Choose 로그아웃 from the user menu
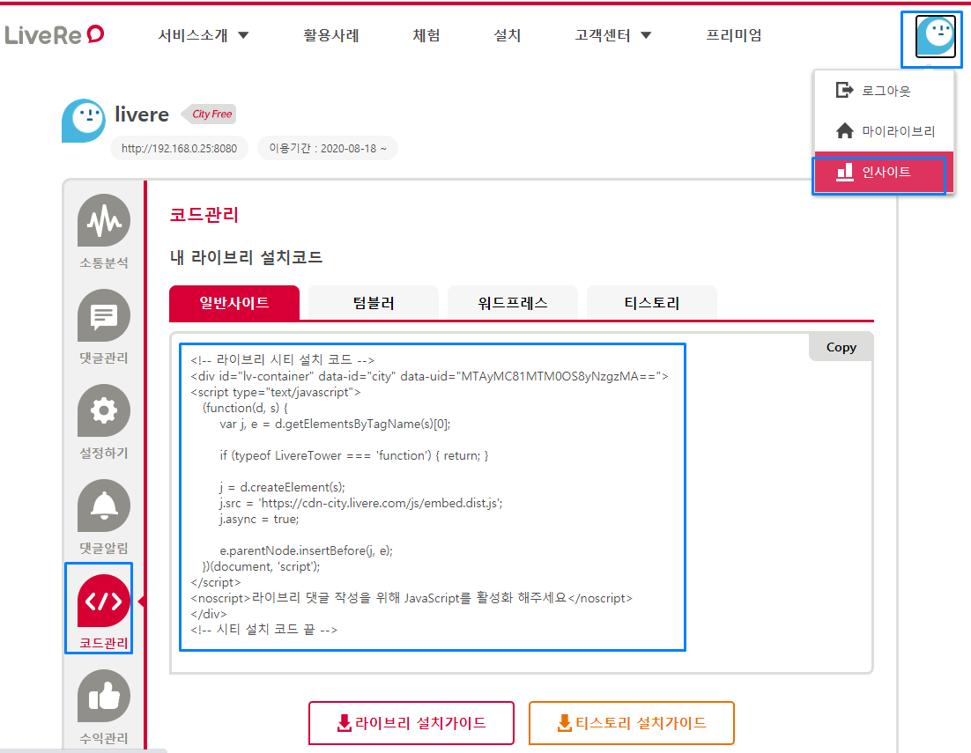971x753 pixels. (x=884, y=91)
